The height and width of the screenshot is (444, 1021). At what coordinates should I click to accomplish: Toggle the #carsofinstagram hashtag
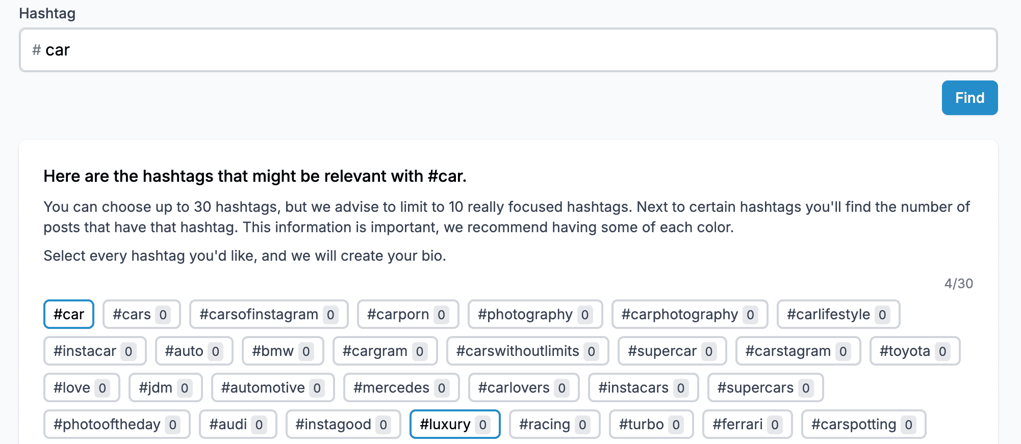[268, 314]
